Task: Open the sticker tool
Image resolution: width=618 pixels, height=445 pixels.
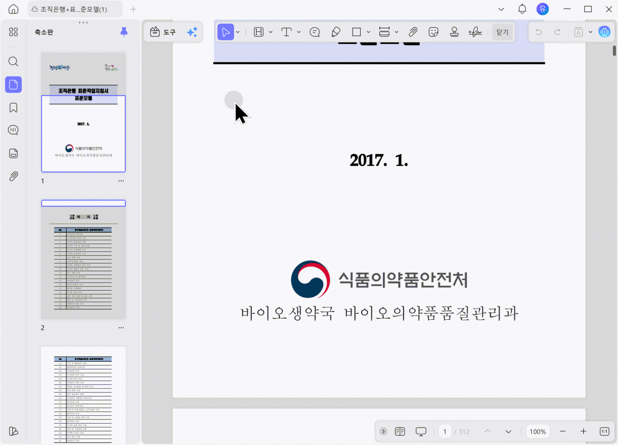Action: pyautogui.click(x=433, y=32)
